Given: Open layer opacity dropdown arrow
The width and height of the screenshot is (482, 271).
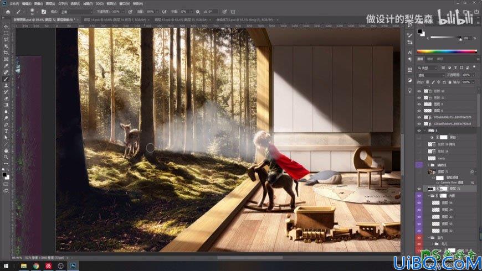Looking at the screenshot, I should 473,75.
